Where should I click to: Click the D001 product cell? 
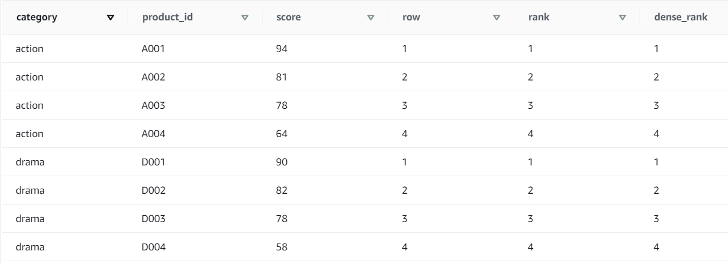[x=153, y=162]
